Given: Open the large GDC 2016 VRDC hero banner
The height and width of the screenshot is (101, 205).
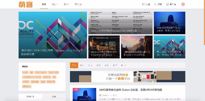Looking at the screenshot, I should (53, 35).
